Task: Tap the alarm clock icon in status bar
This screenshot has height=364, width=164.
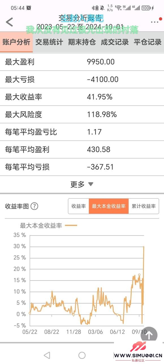Action: [x=29, y=8]
